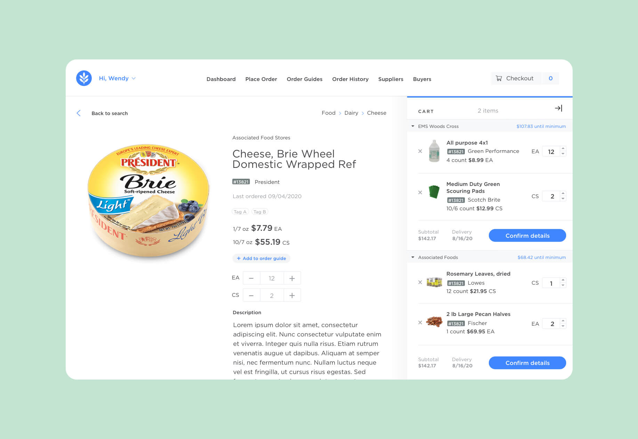Increase EA quantity with plus button
The image size is (638, 439).
pyautogui.click(x=292, y=278)
